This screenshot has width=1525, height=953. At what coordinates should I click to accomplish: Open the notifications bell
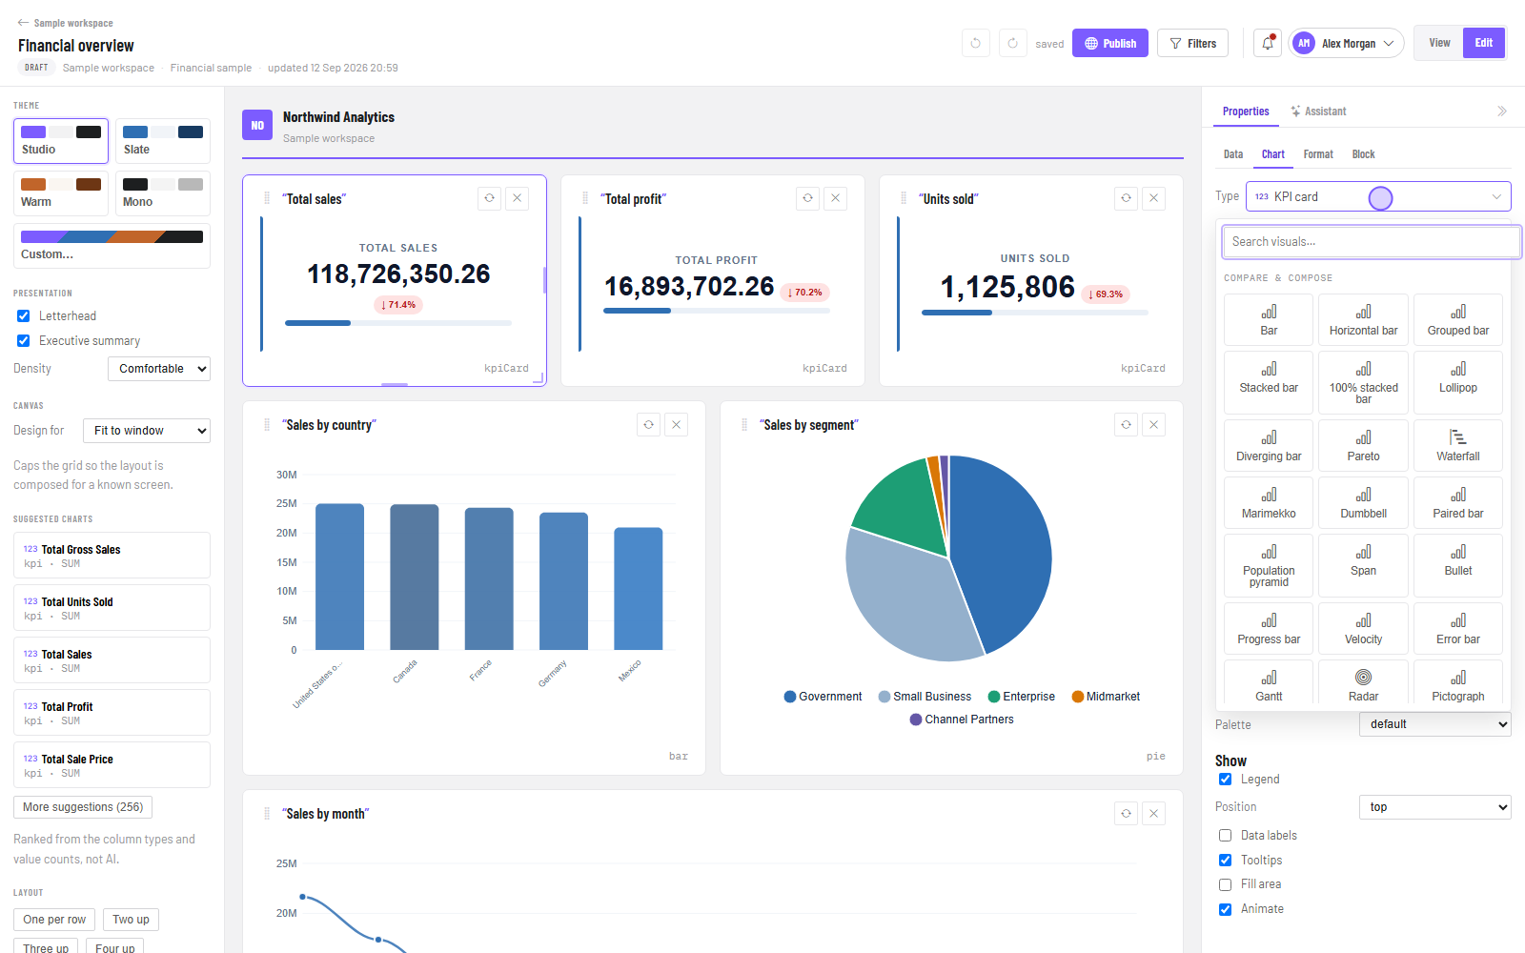click(x=1267, y=43)
